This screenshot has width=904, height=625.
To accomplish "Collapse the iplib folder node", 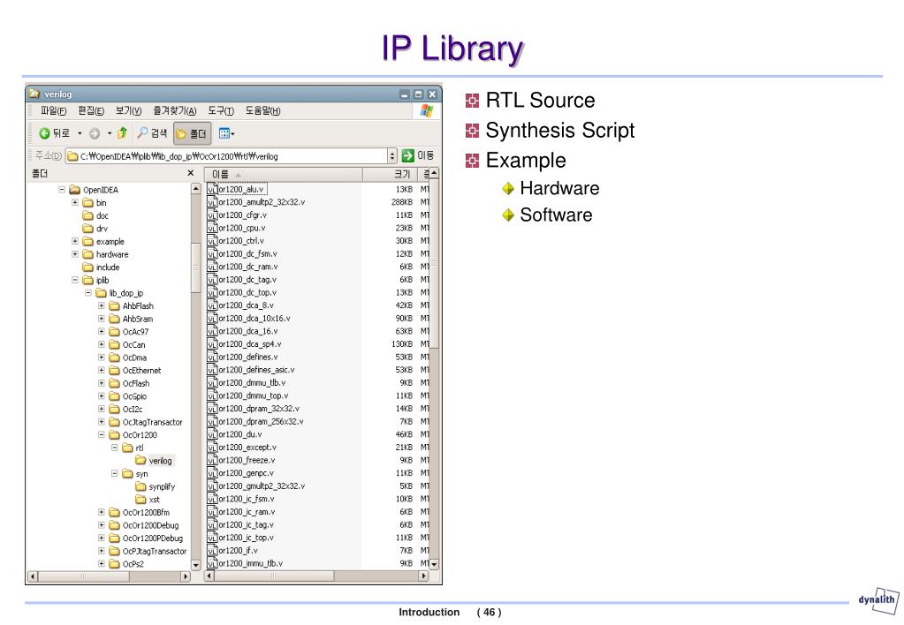I will pos(75,280).
